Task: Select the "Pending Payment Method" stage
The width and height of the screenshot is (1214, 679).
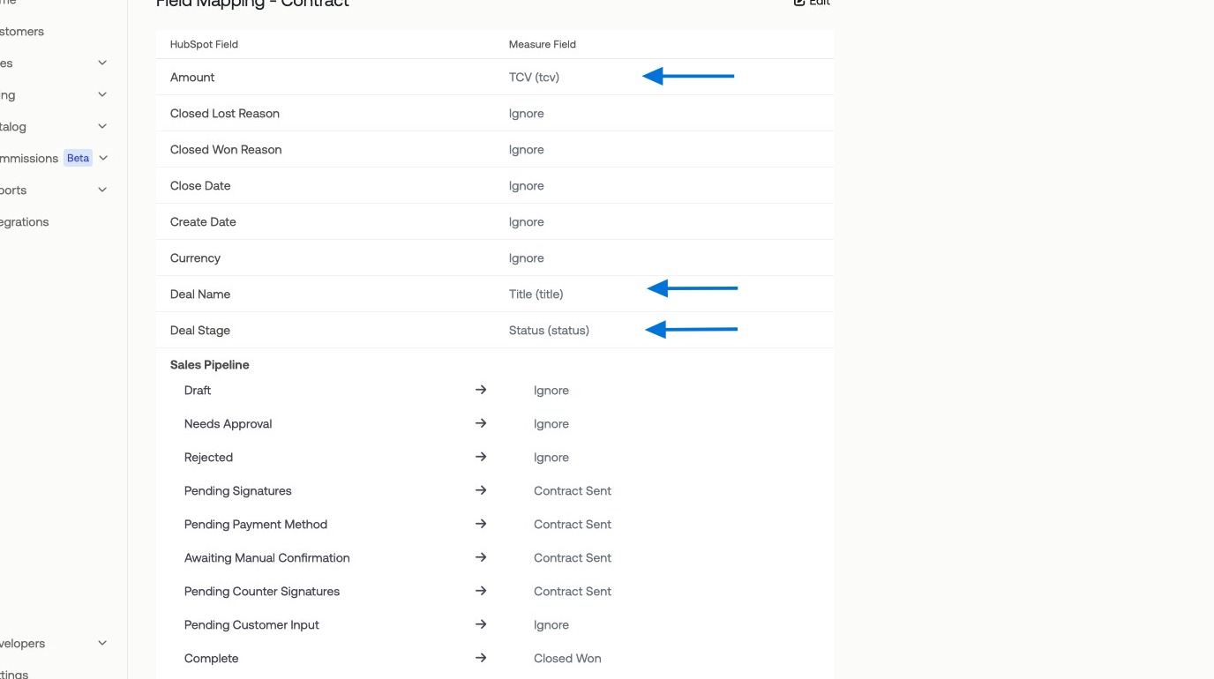Action: 256,525
